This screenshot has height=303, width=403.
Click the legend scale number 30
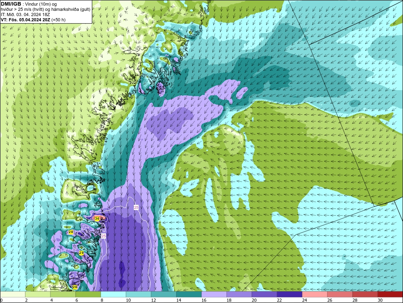[380, 300]
